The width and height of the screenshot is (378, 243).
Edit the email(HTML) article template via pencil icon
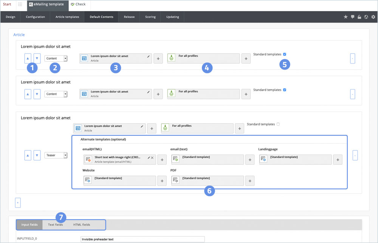[149, 158]
